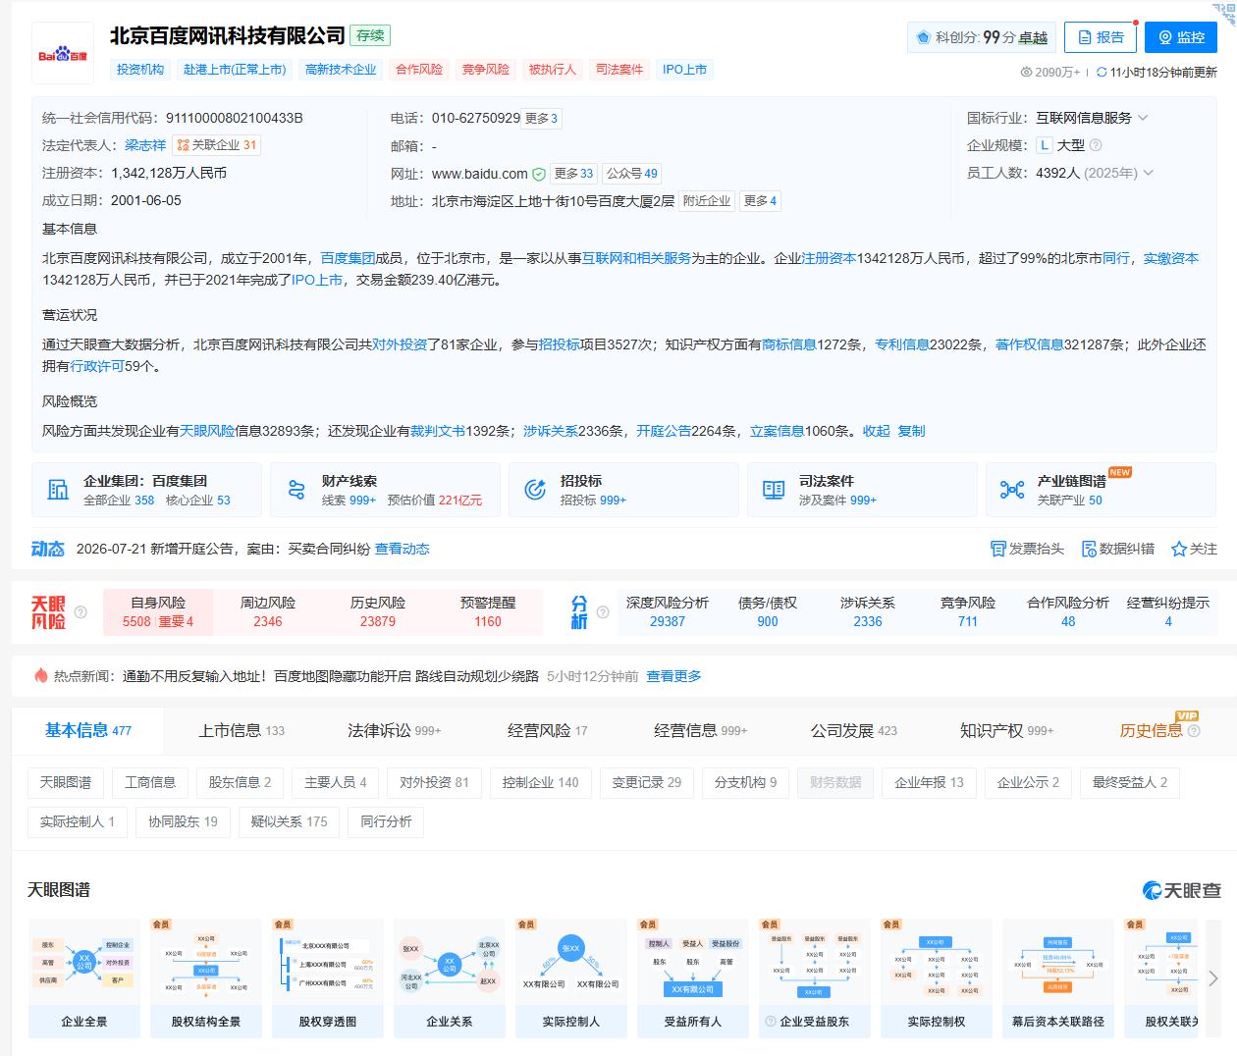Open 公众号 49 list

pos(632,174)
